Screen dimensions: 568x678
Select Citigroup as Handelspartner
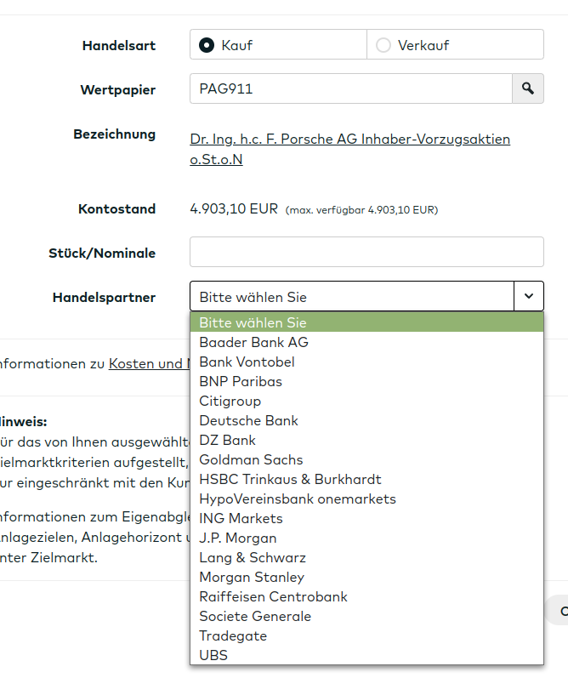(x=366, y=401)
